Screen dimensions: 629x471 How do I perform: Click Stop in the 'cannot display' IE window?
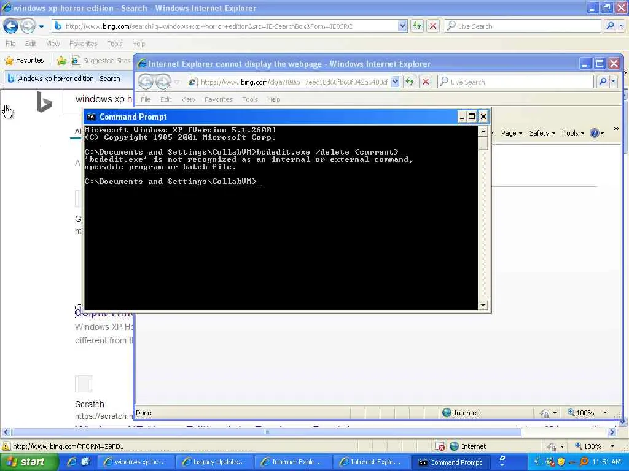click(426, 82)
